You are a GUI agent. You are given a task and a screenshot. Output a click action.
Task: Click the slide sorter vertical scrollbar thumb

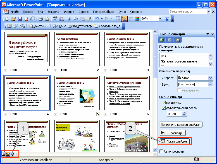pyautogui.click(x=155, y=56)
